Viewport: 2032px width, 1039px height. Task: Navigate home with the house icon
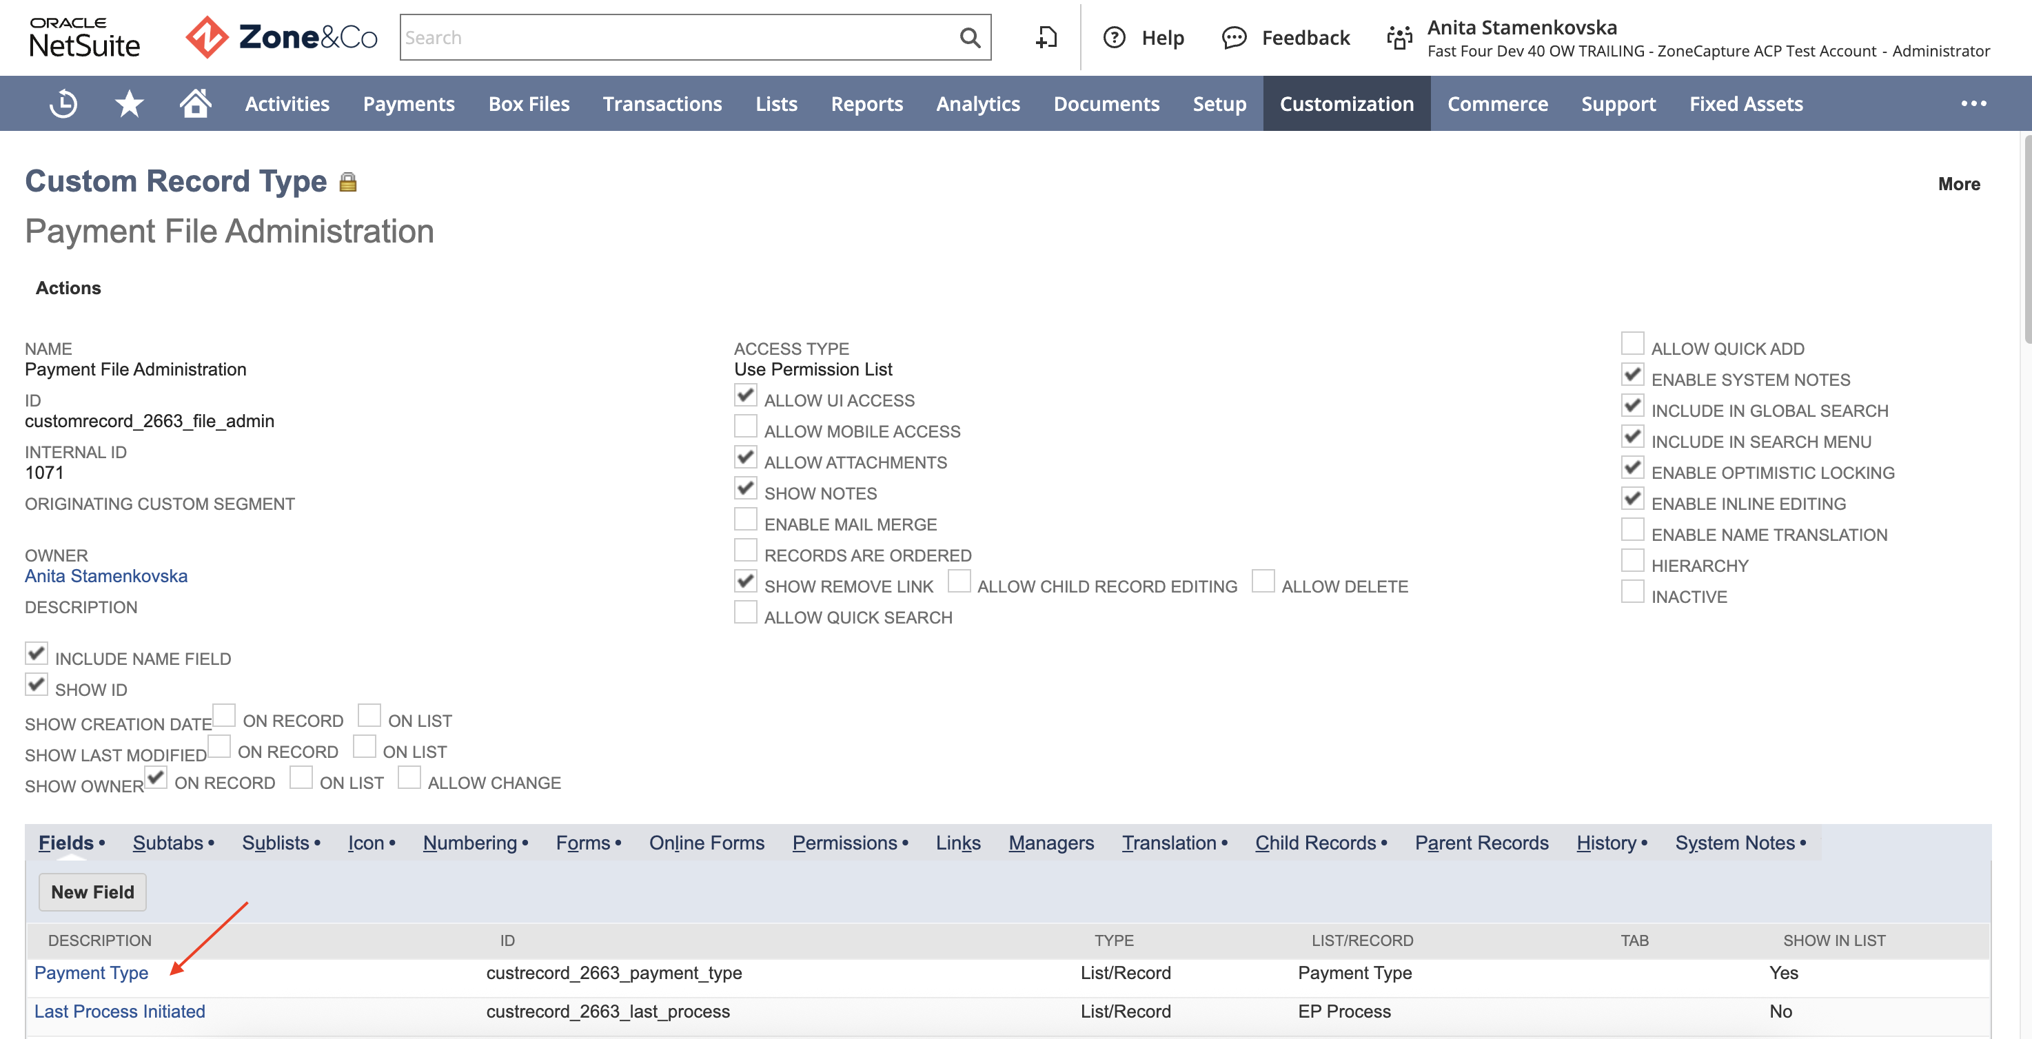194,103
